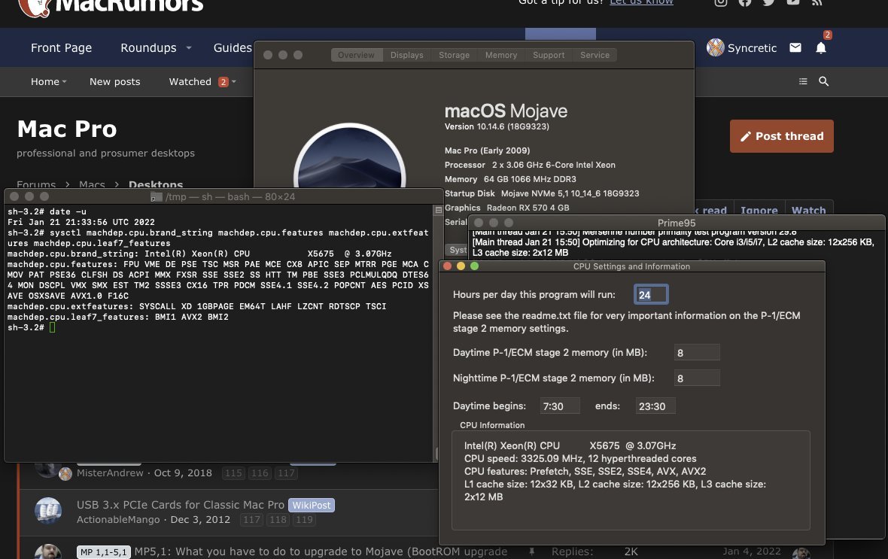Open the Guides nav item
This screenshot has height=559, width=888.
click(x=233, y=48)
